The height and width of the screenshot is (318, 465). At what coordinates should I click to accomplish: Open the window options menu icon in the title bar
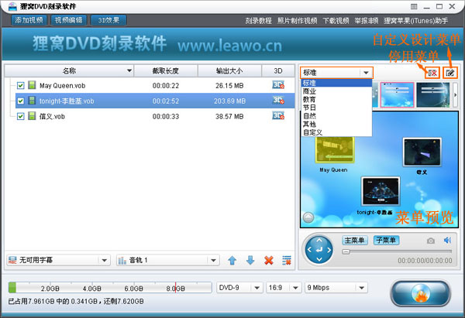pos(414,6)
